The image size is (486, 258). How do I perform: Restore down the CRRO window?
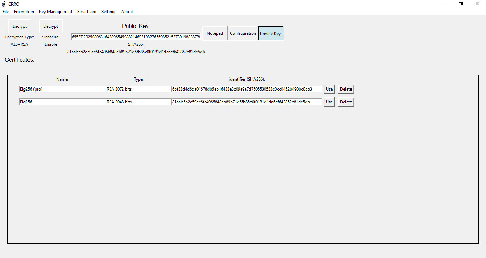click(x=461, y=4)
